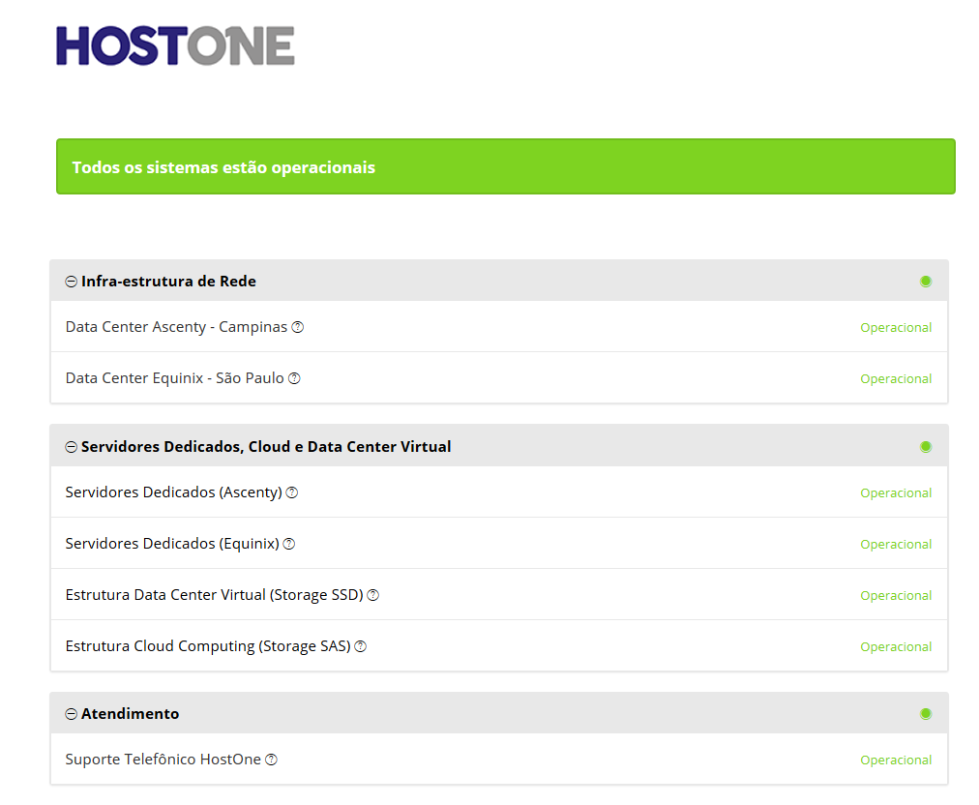Click Operacional status of Suporte Telefônico HostOne
The width and height of the screenshot is (979, 805).
pos(896,760)
